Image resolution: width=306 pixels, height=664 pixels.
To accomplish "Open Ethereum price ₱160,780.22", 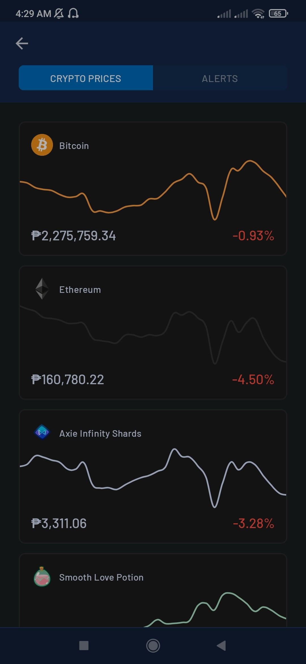I will (x=67, y=380).
